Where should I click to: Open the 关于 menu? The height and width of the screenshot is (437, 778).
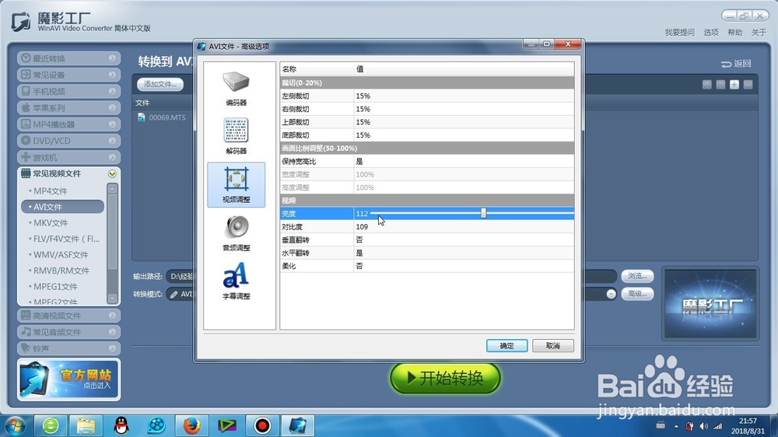[x=758, y=32]
